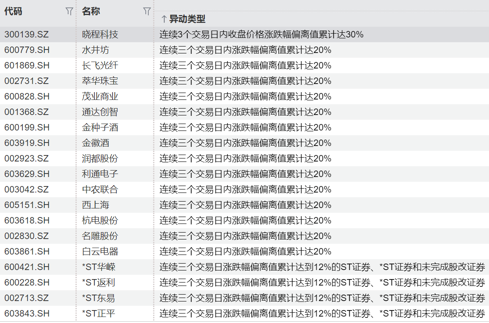489x323 pixels.
Task: Click 异动类型 column header text
Action: tap(187, 19)
